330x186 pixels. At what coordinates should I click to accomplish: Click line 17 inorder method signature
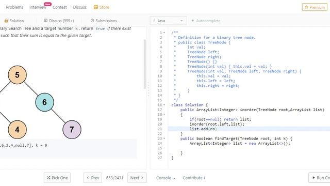tap(252, 110)
